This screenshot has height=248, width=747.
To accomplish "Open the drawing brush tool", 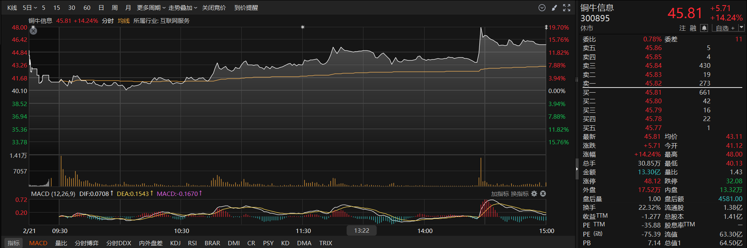I will [x=554, y=7].
